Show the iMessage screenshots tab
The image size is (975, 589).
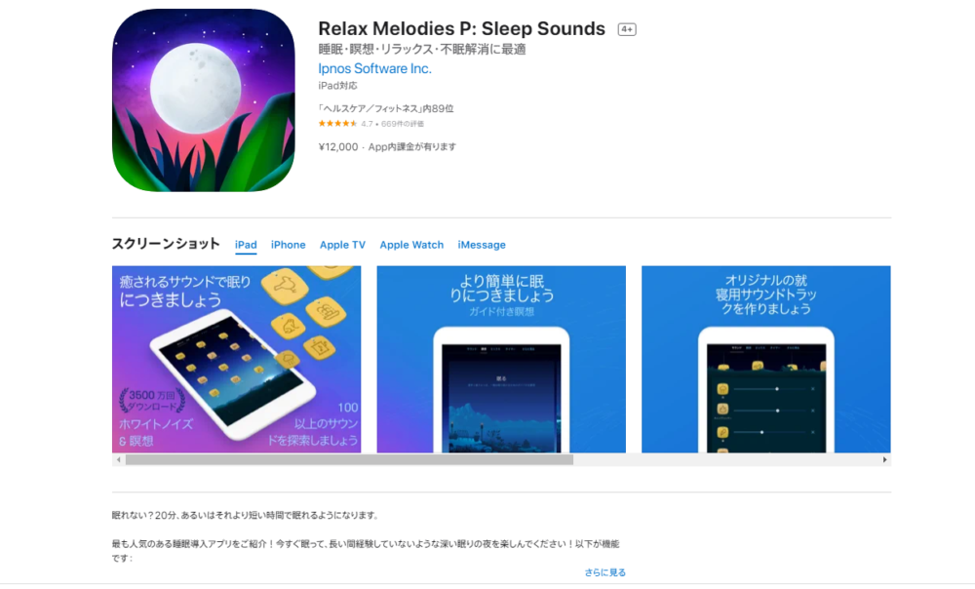click(482, 245)
